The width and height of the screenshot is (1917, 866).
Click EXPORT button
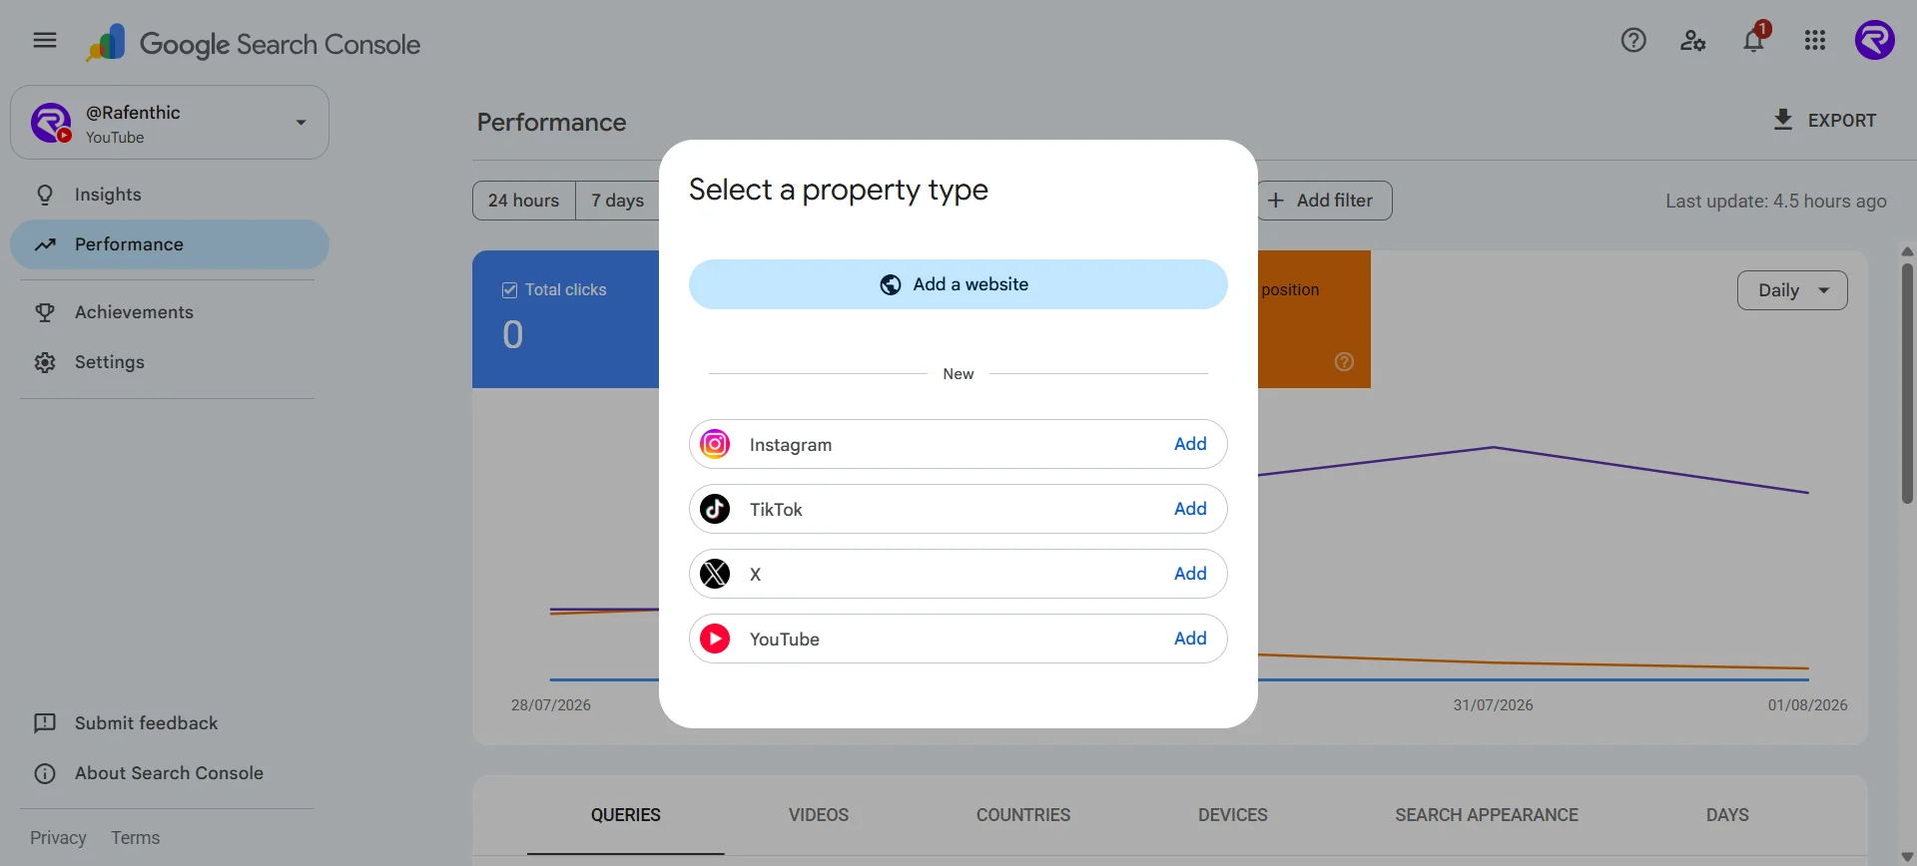(x=1824, y=121)
